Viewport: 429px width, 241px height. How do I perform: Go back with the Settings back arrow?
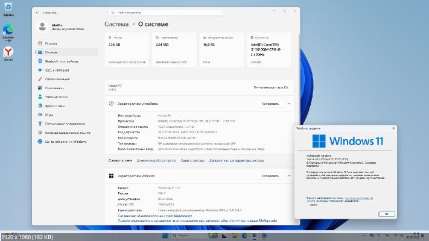coord(37,13)
